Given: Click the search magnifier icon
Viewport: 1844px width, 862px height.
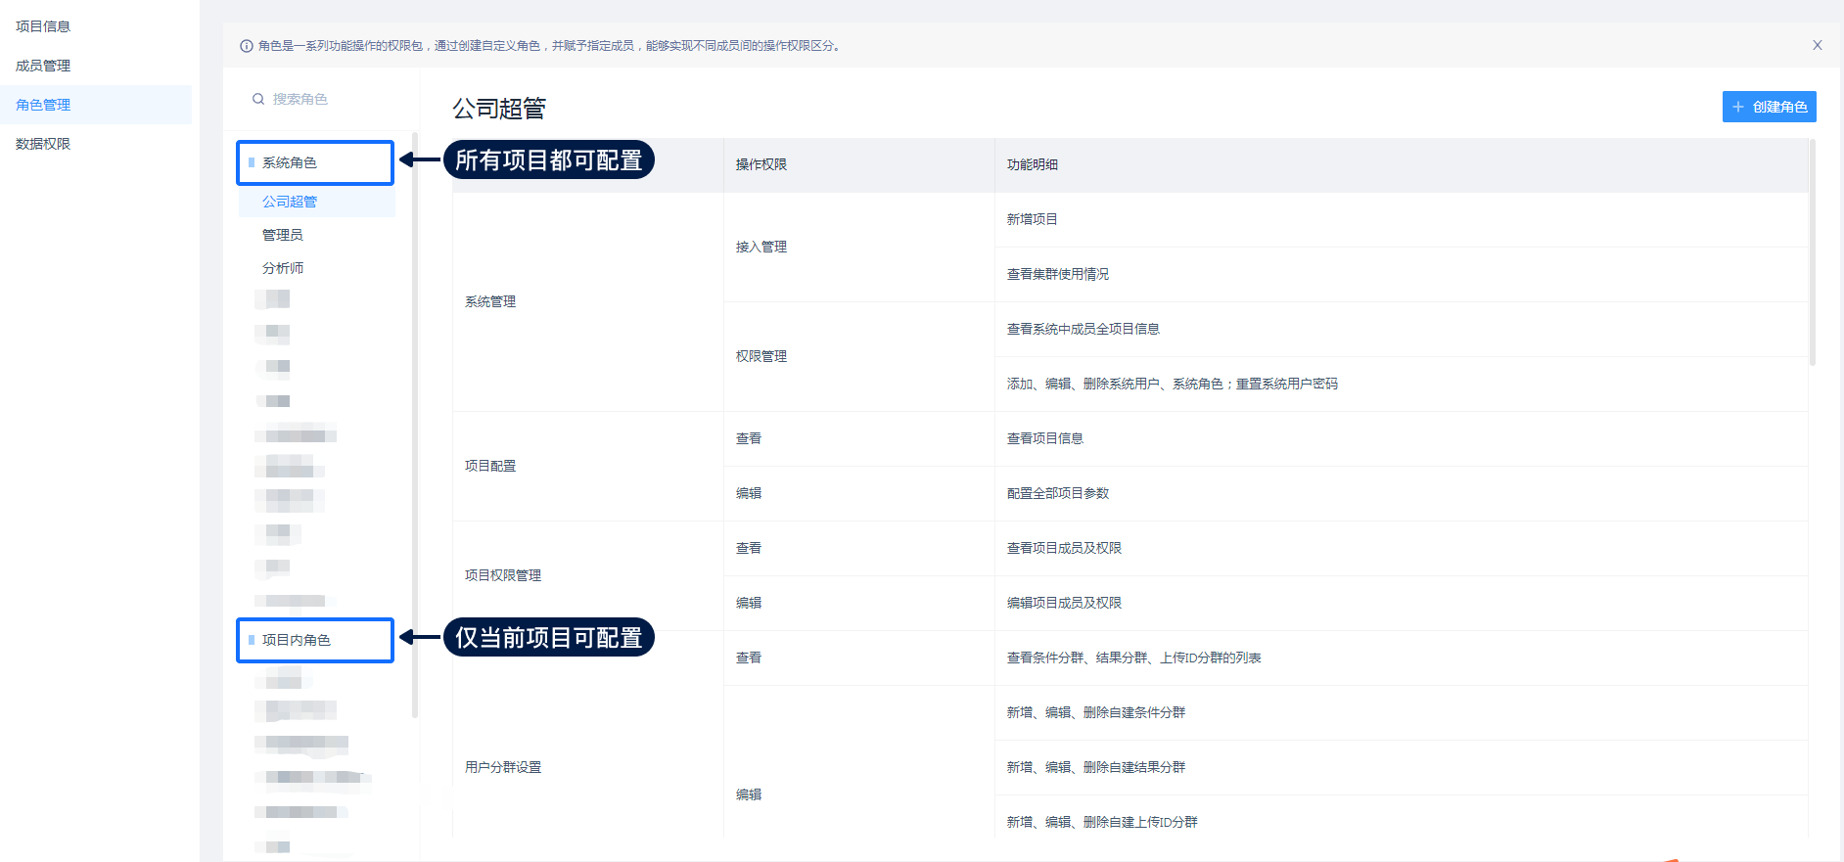Looking at the screenshot, I should (x=258, y=99).
